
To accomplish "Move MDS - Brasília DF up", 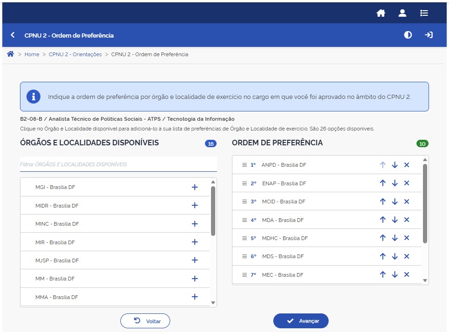I will [x=383, y=256].
